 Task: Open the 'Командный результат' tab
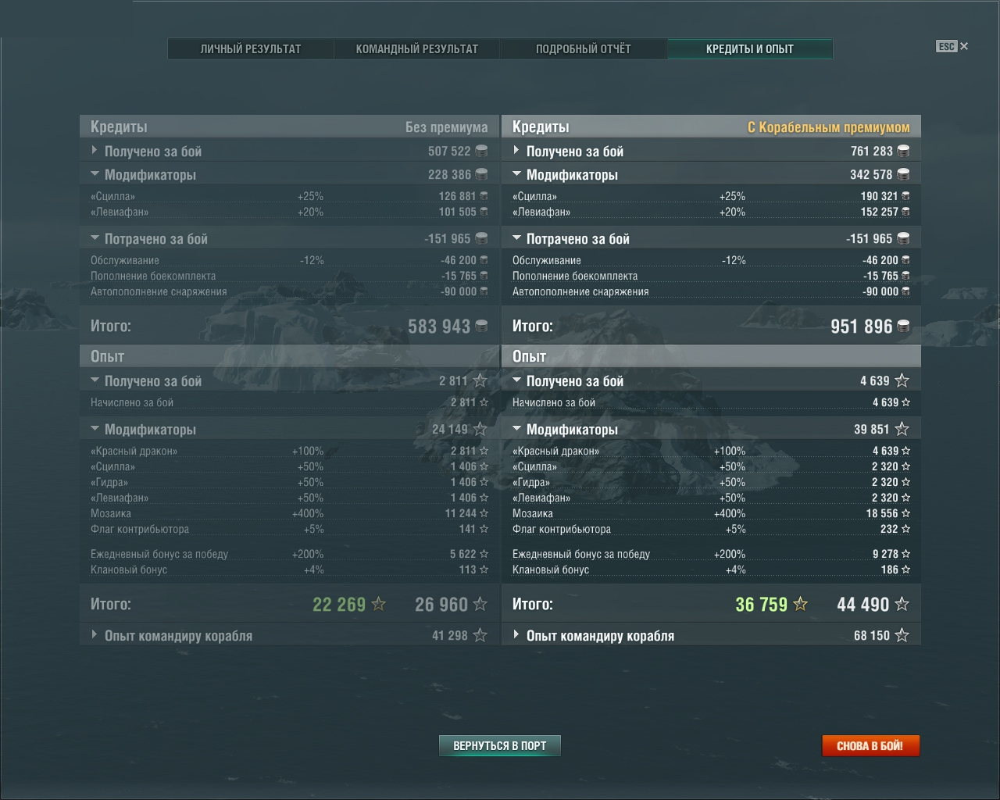pos(417,49)
